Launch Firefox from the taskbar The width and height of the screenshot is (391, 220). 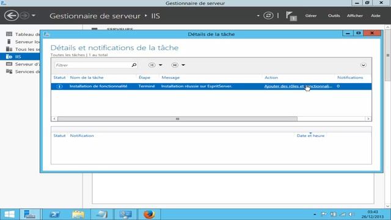tap(149, 215)
